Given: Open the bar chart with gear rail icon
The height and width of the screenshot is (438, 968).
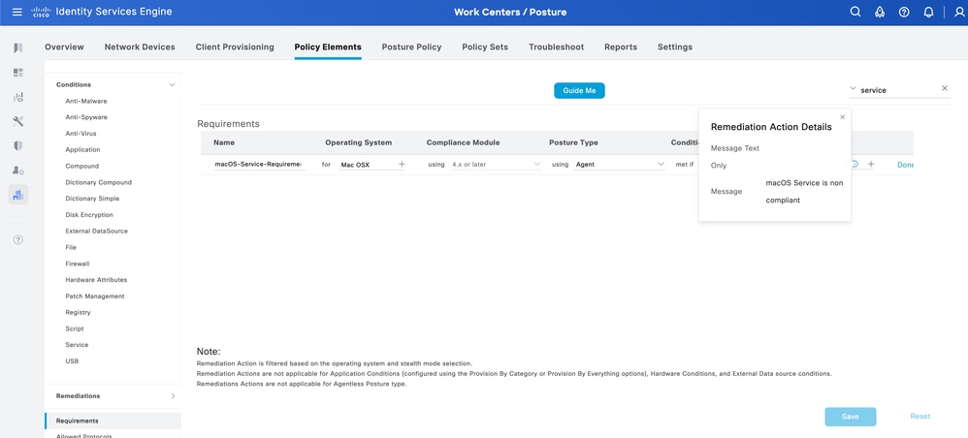Looking at the screenshot, I should 17,97.
